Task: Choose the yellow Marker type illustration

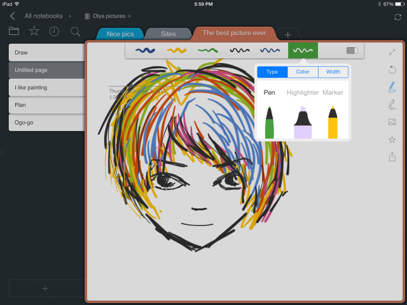Action: point(333,122)
